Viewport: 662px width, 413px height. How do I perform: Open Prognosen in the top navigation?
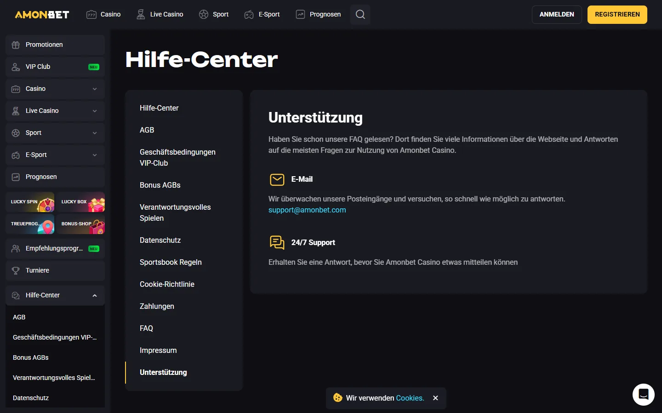[319, 15]
